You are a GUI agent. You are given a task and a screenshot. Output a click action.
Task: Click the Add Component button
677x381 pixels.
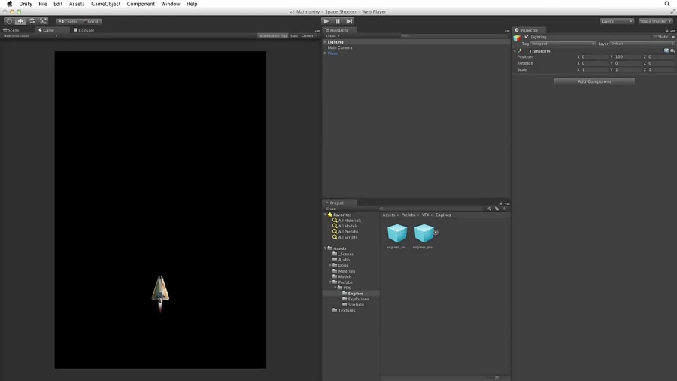594,81
